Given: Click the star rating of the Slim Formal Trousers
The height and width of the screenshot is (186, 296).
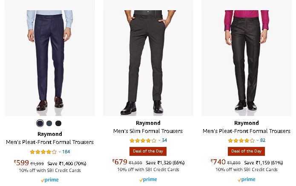Looking at the screenshot, I should point(143,141).
